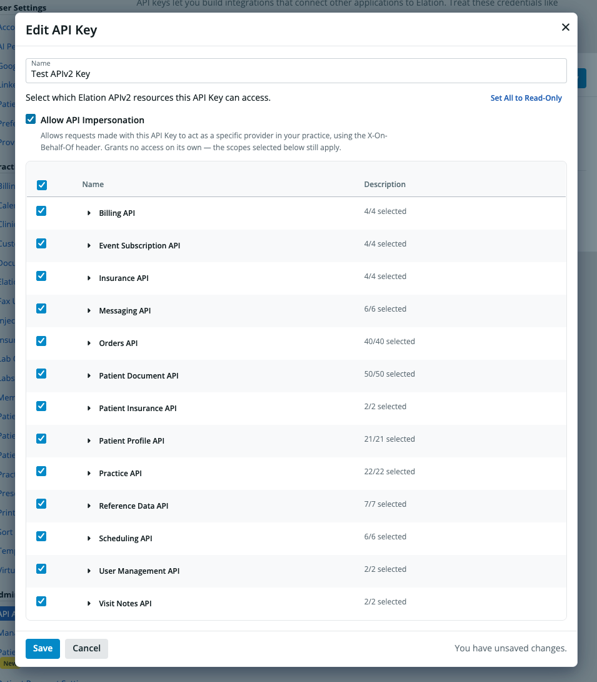Uncheck the Patient Document API checkbox
Viewport: 597px width, 682px height.
41,374
